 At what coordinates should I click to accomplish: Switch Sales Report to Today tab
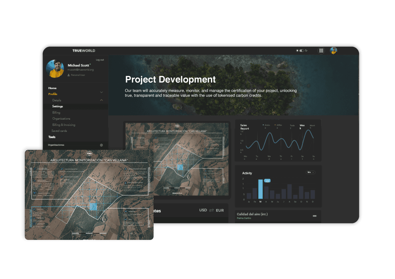point(292,127)
